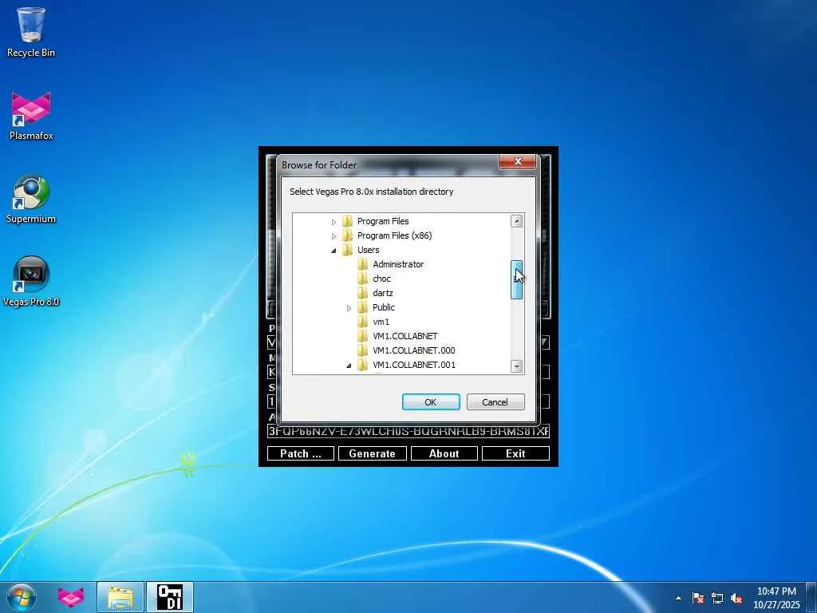Click the muted volume tray icon
Viewport: 817px width, 613px height.
tap(736, 598)
